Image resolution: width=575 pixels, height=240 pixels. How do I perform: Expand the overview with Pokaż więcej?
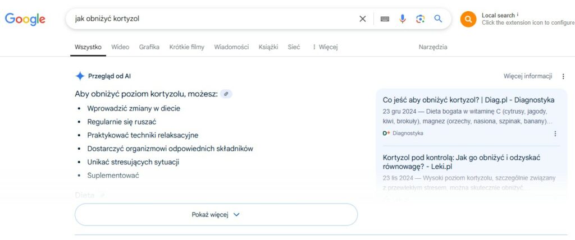pos(216,215)
